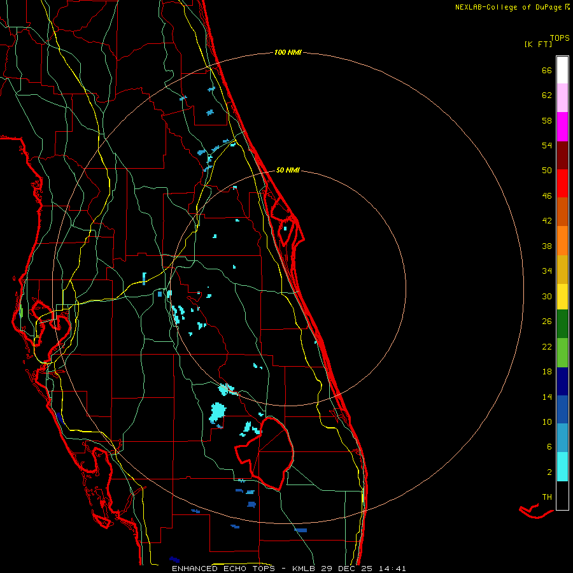
Task: Click the 54 value on the scale
Action: pos(547,145)
